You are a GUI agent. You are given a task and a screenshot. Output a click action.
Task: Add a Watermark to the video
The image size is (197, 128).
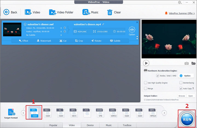point(44,41)
